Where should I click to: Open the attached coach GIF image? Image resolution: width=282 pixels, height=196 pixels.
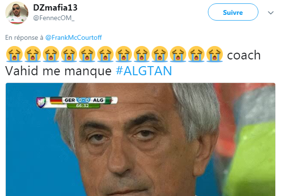tap(141, 139)
